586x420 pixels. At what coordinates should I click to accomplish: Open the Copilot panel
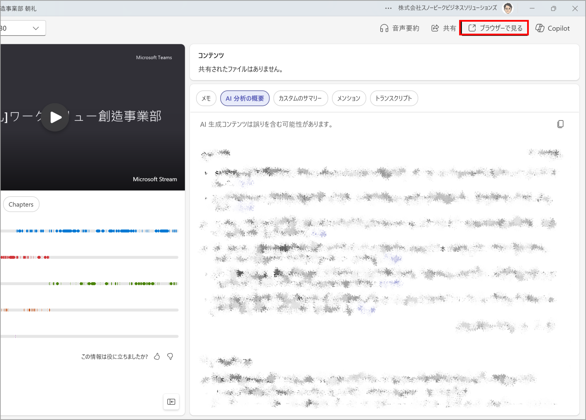click(553, 28)
